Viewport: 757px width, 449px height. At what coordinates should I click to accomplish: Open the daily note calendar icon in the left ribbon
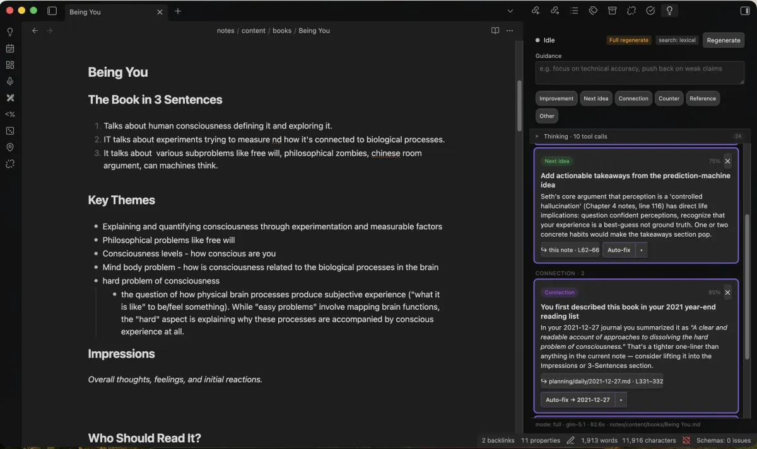coord(10,48)
